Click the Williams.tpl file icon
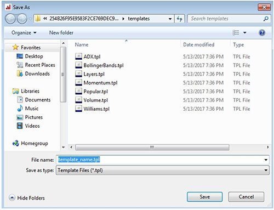This screenshot has width=274, height=210. click(78, 109)
